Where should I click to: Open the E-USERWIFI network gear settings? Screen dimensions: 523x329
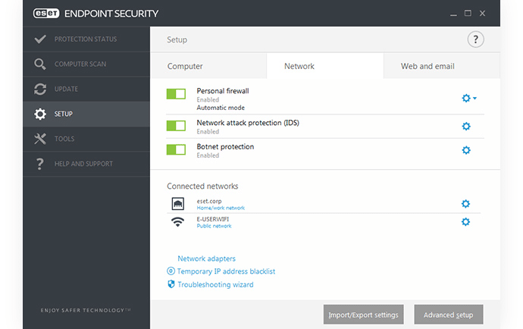465,222
